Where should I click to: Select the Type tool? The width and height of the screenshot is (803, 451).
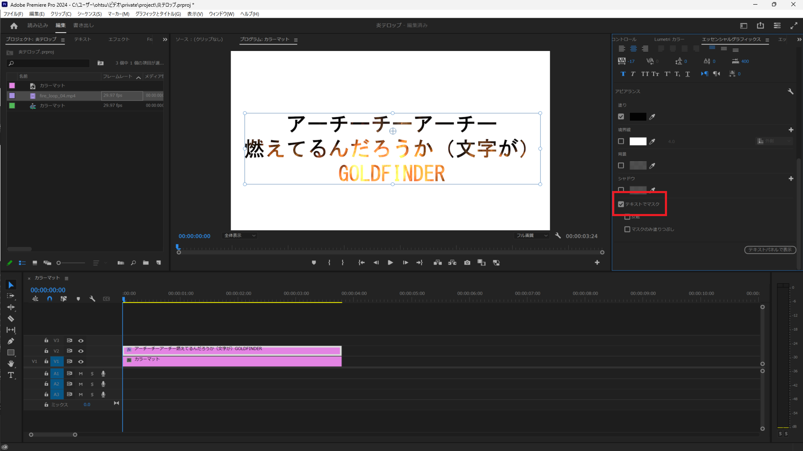point(11,375)
